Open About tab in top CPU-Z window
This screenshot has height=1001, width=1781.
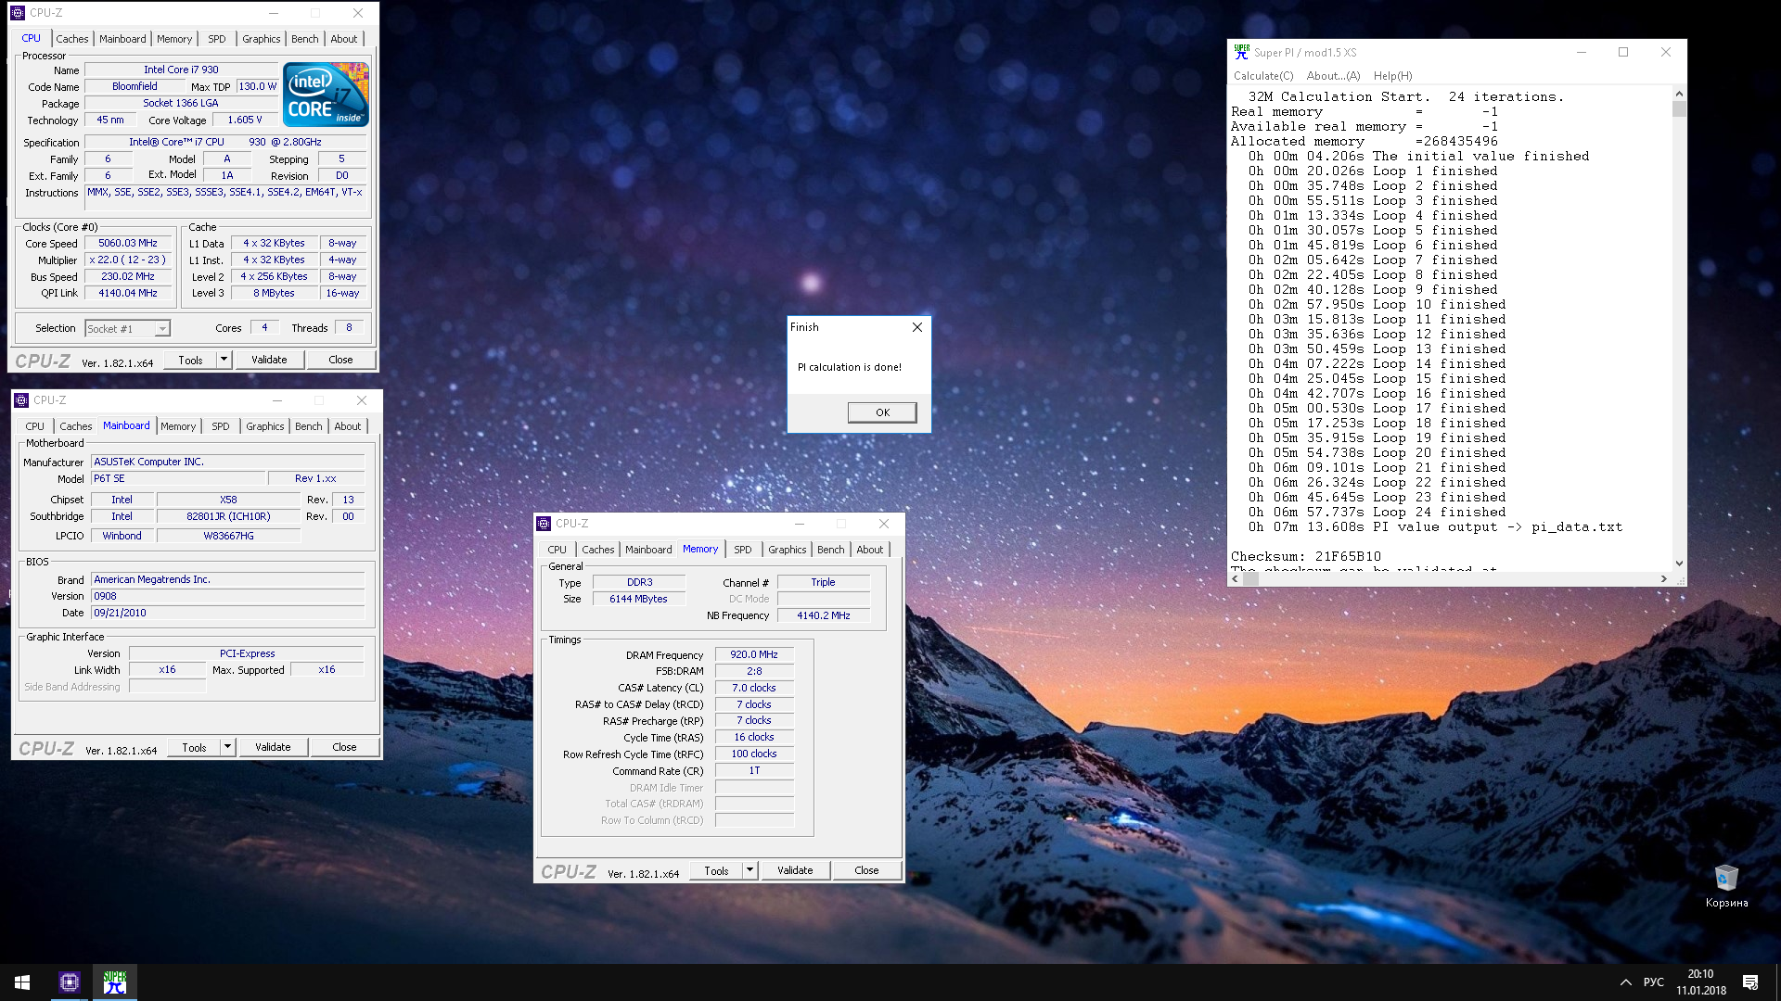(x=343, y=39)
